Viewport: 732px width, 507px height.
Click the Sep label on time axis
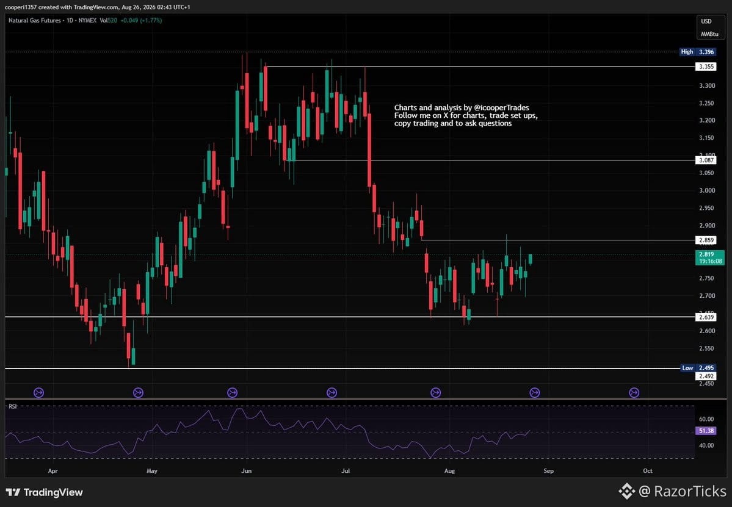pyautogui.click(x=548, y=471)
